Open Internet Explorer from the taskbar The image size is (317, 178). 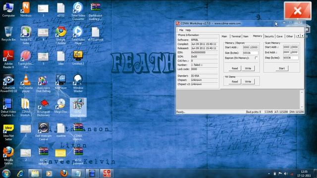[20, 174]
